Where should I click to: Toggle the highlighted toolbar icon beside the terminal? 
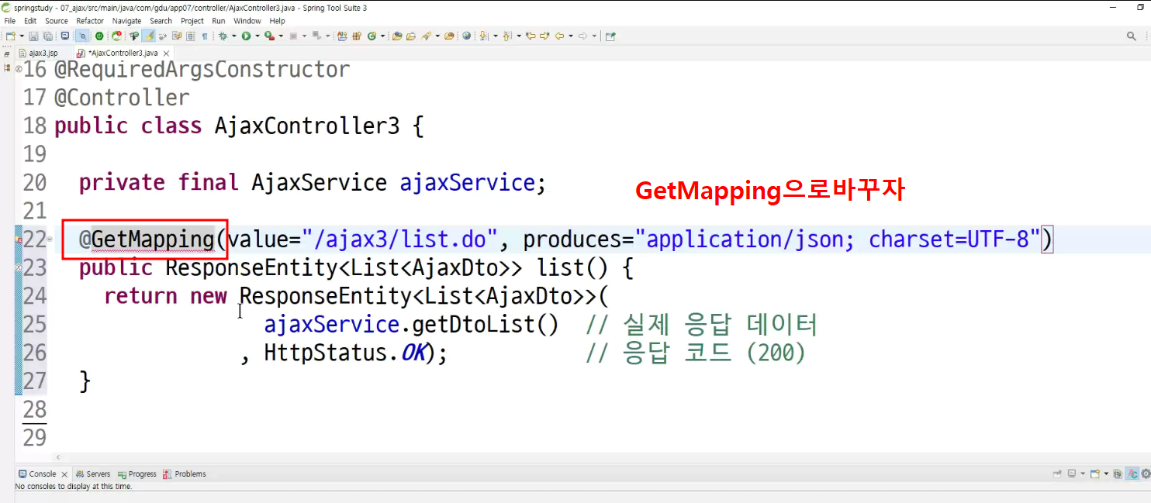82,36
